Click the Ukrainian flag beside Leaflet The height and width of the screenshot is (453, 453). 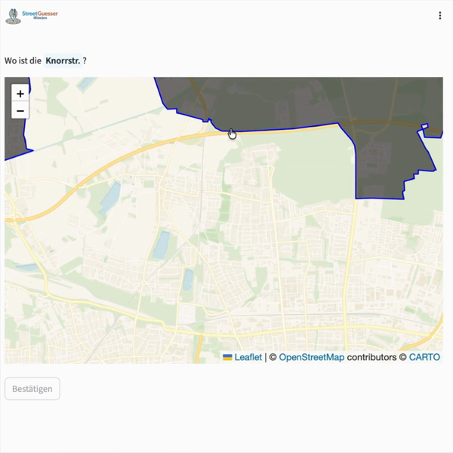pos(227,357)
